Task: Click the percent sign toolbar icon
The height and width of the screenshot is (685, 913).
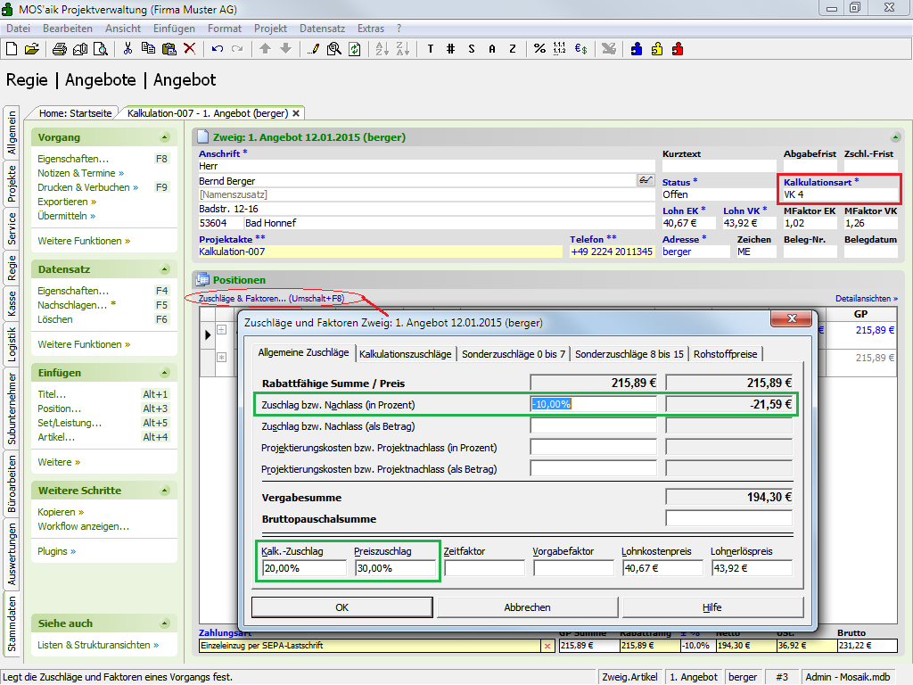Action: point(539,49)
